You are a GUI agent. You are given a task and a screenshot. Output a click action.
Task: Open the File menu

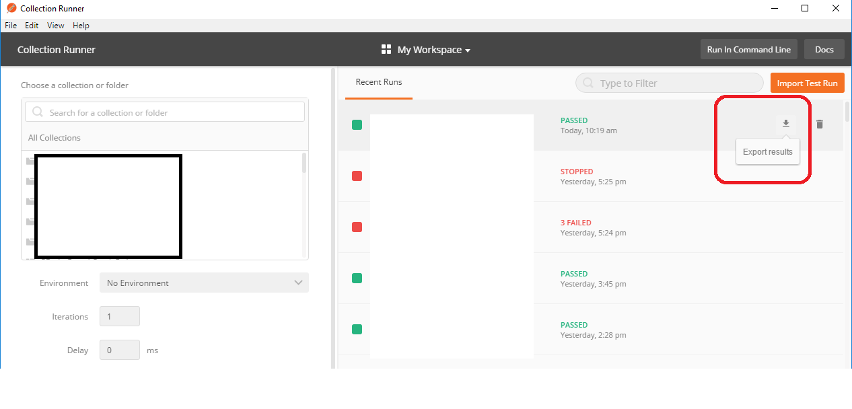(10, 25)
